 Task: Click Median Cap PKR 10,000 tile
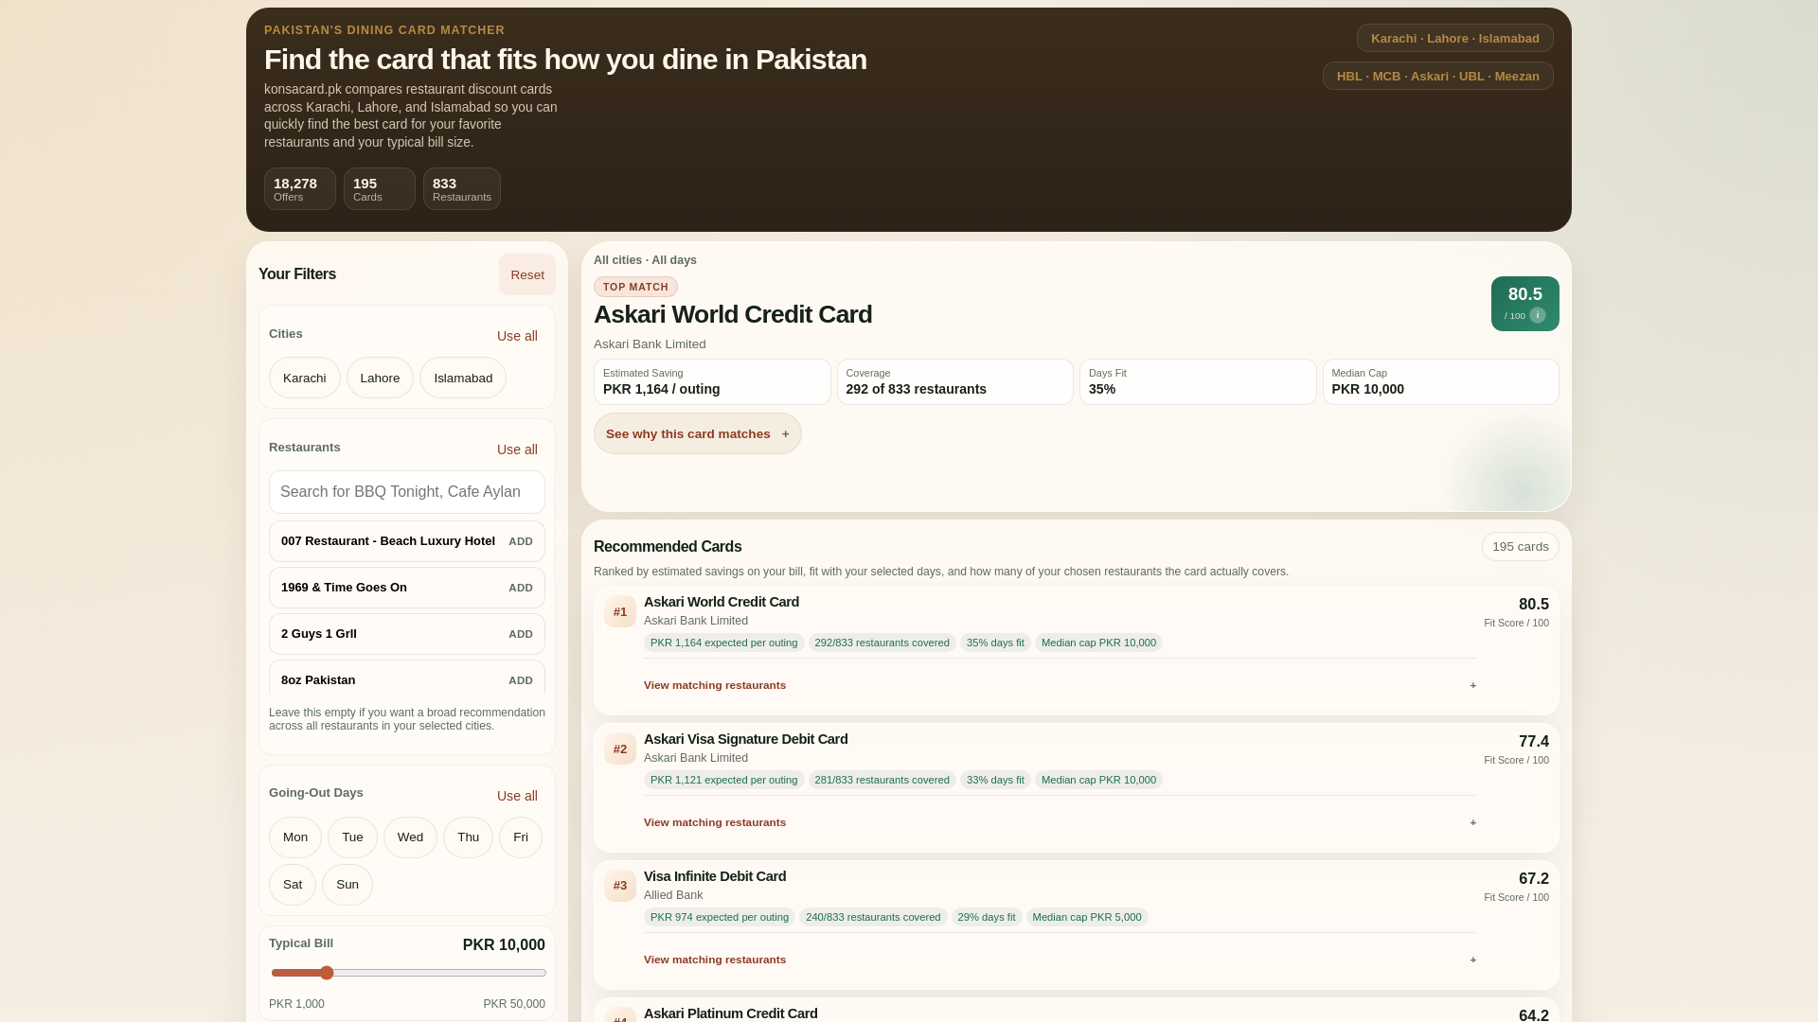tap(1441, 381)
